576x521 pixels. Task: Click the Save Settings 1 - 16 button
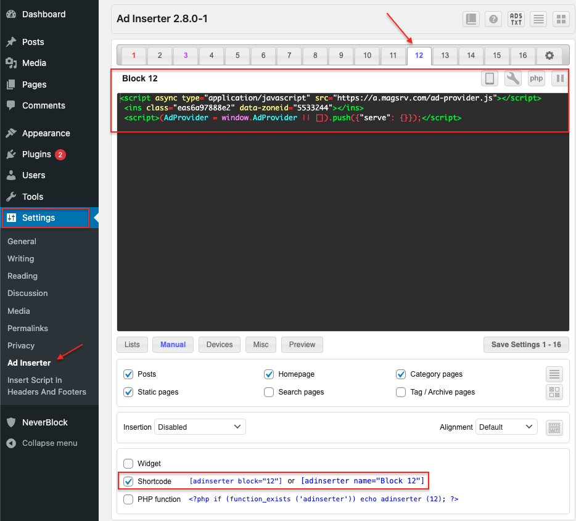525,345
